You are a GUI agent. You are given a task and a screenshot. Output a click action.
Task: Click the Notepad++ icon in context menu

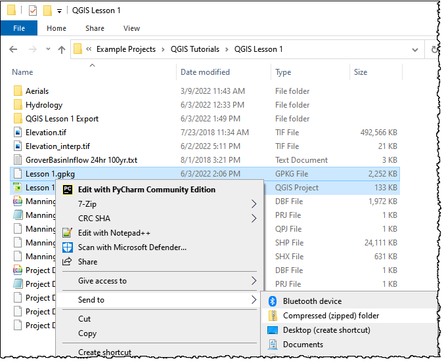pyautogui.click(x=66, y=233)
